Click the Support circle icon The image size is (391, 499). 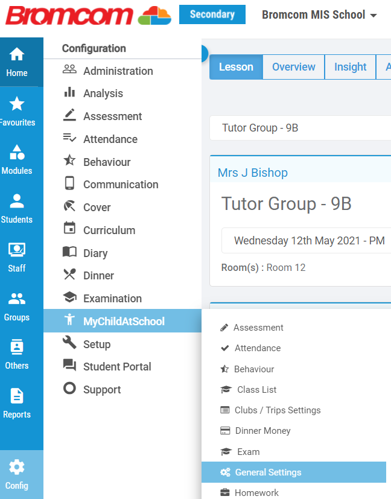coord(69,388)
